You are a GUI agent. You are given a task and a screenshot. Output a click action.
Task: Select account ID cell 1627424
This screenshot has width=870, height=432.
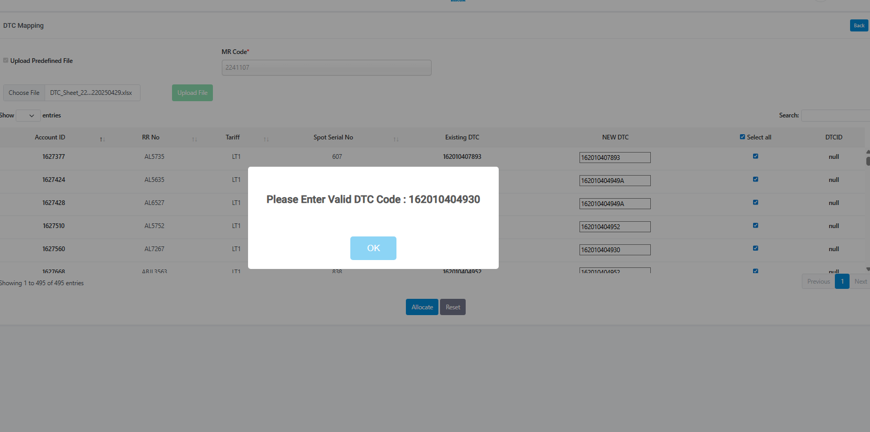[53, 180]
